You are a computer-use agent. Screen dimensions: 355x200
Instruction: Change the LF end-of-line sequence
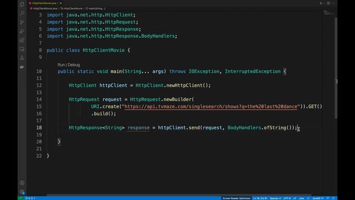[x=295, y=198]
